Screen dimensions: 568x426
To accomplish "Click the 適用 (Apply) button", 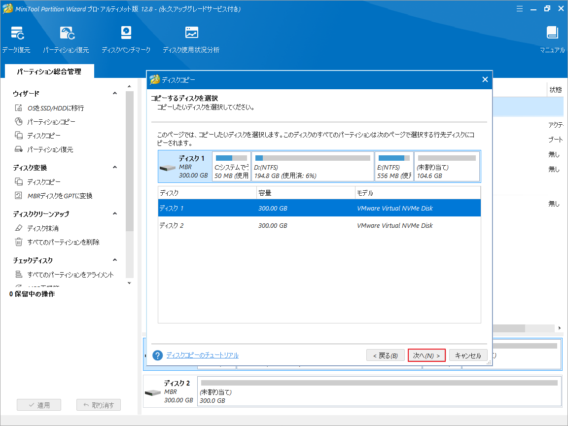I will coord(39,405).
